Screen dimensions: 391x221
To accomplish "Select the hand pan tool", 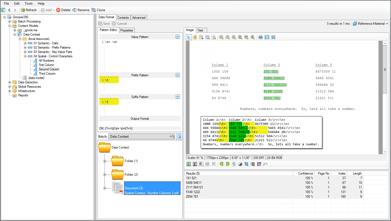I will pos(195,37).
